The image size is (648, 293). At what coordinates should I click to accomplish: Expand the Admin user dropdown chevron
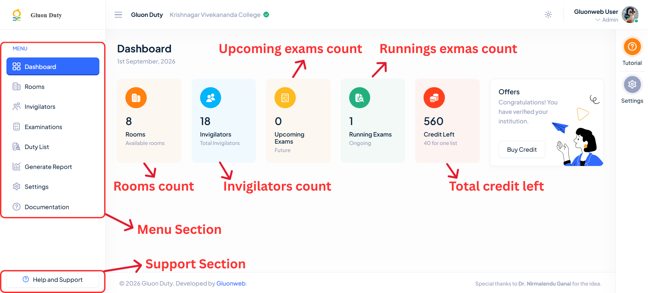coord(598,20)
